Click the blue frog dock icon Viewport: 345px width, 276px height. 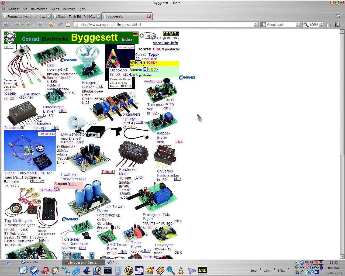click(x=87, y=270)
